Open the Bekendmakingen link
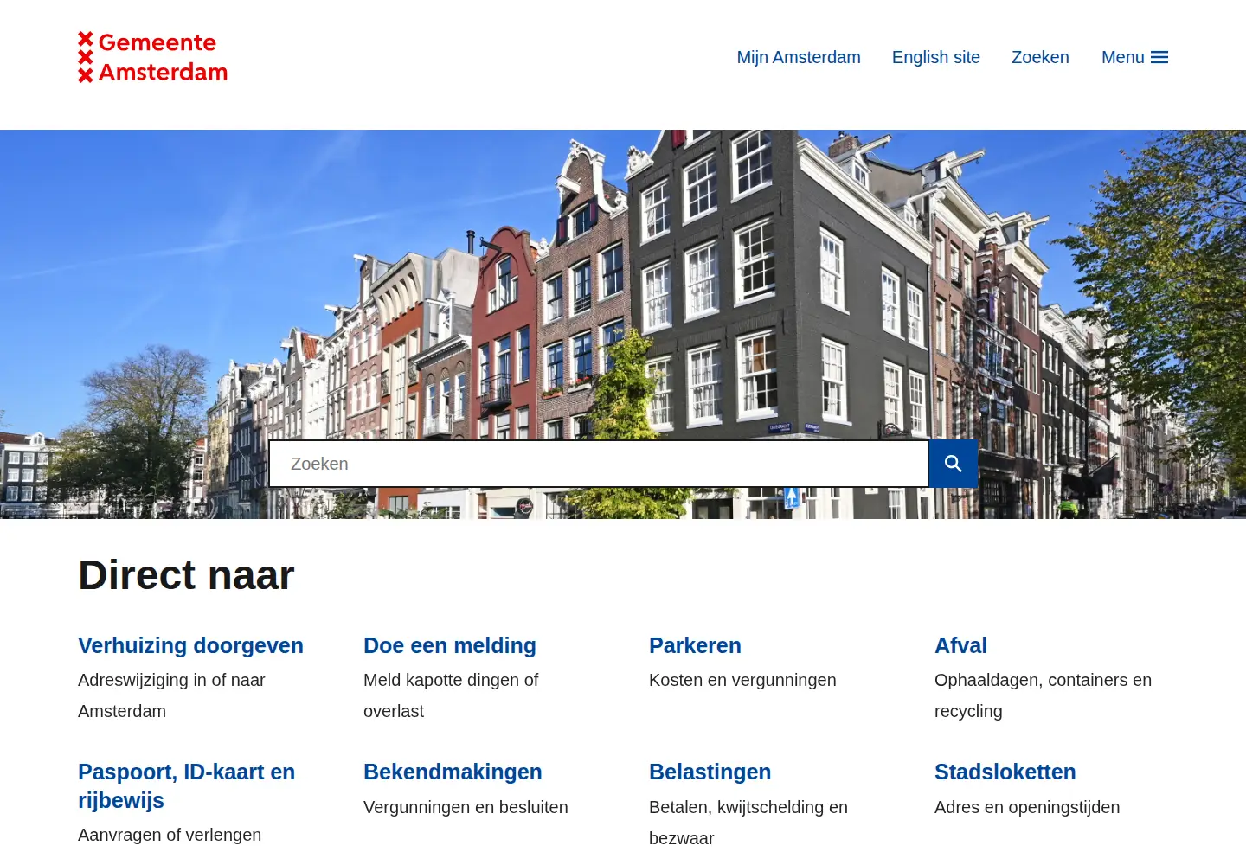The image size is (1246, 865). (453, 772)
